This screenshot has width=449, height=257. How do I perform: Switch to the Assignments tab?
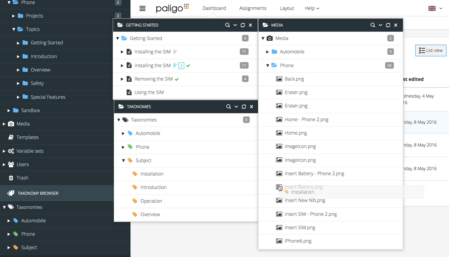(x=252, y=8)
